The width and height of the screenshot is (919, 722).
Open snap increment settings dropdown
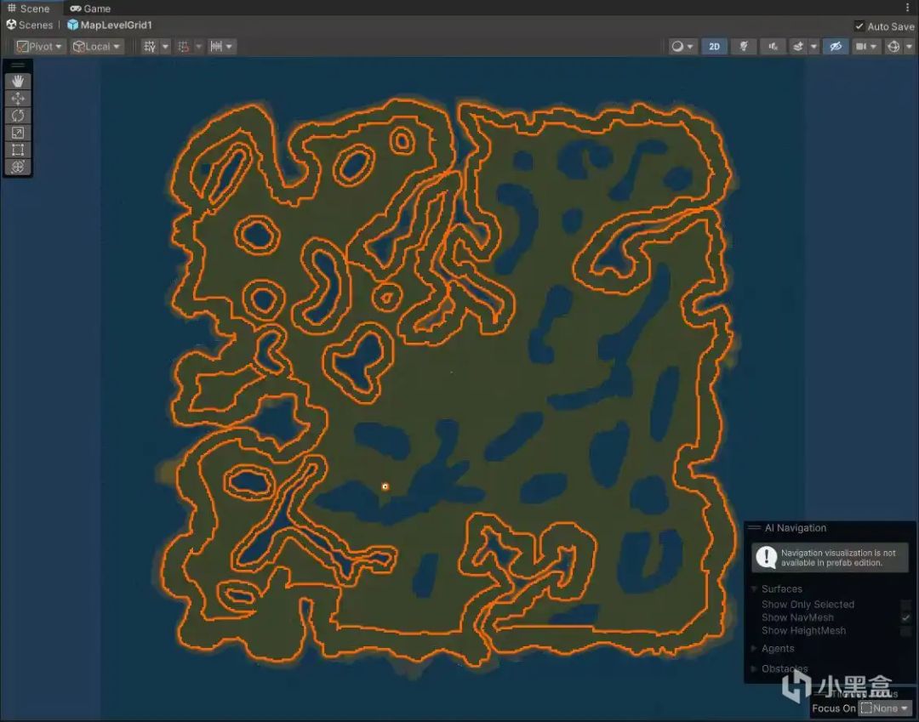[221, 46]
